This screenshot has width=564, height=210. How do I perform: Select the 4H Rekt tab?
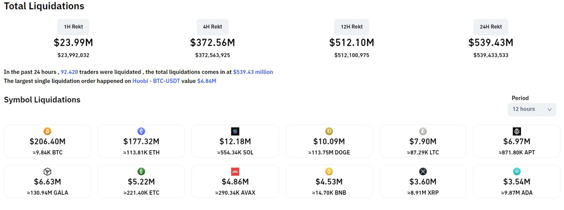[x=213, y=27]
